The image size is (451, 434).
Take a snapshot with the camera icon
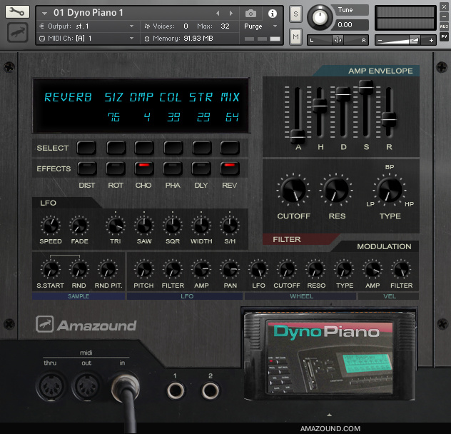[250, 14]
